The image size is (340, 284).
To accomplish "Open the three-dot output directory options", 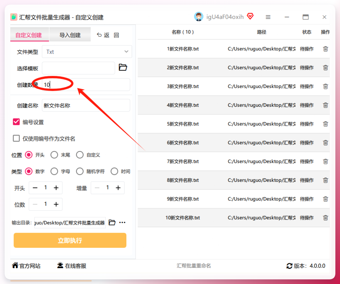I will coord(122,222).
